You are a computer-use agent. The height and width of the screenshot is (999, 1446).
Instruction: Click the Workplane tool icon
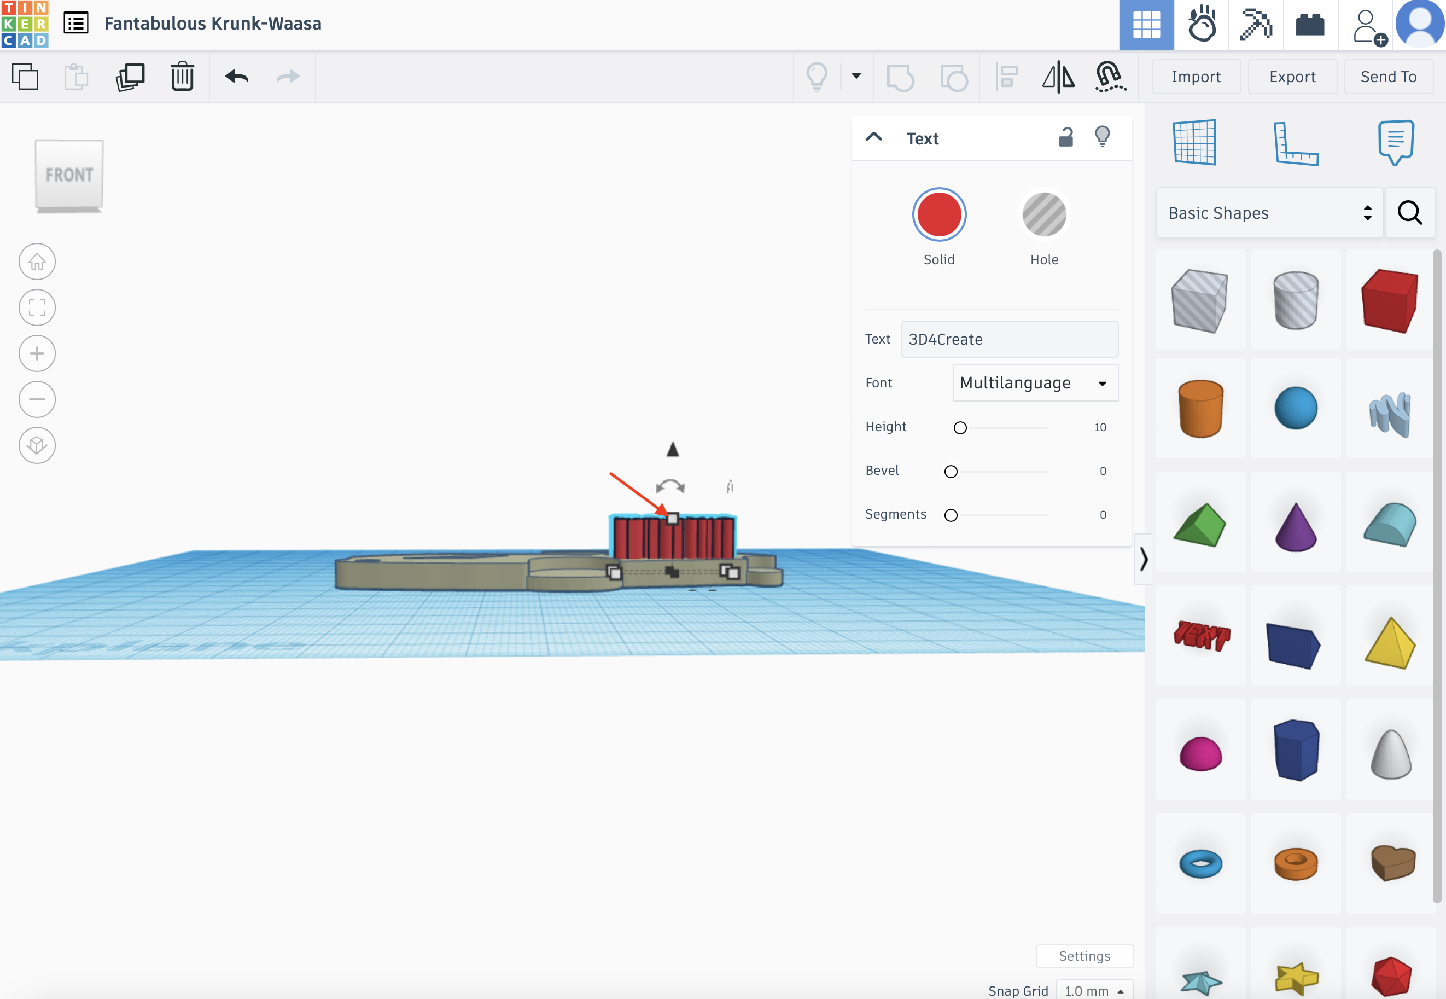pos(1194,142)
